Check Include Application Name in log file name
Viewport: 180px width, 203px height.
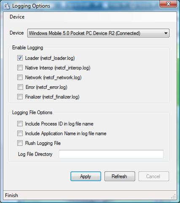coord(20,133)
